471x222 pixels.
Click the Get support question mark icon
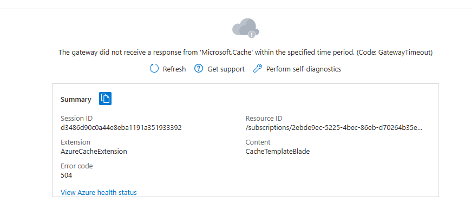coord(199,69)
